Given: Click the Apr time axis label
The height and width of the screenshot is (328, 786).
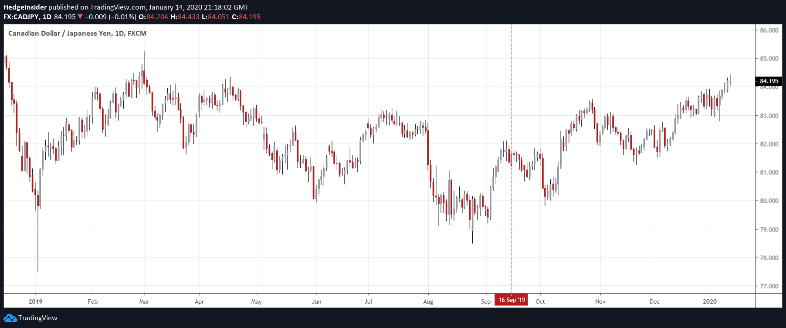Looking at the screenshot, I should click(200, 301).
